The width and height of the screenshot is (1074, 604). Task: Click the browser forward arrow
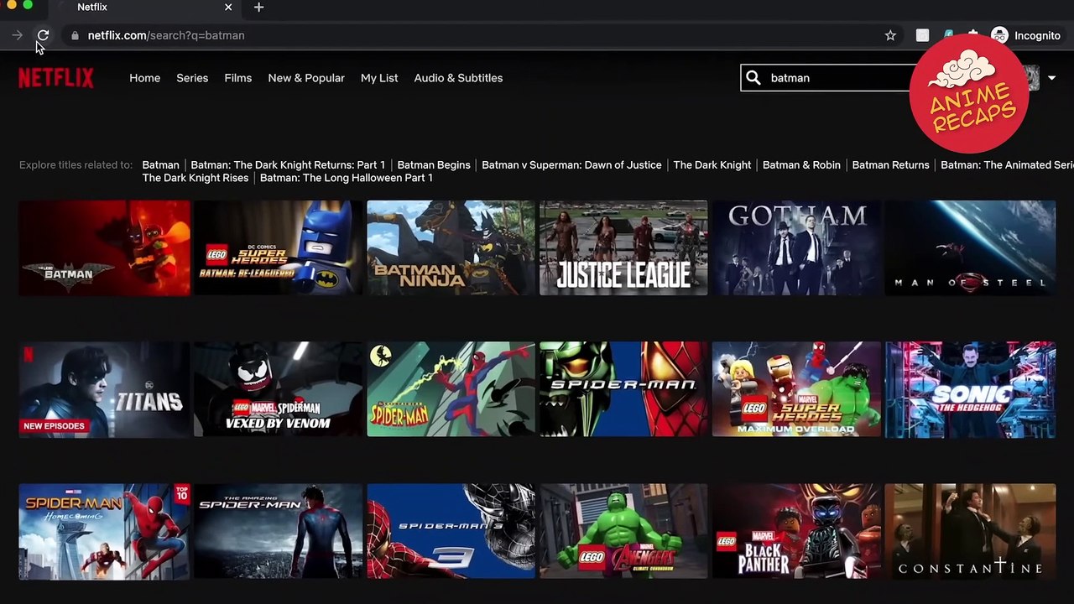17,35
